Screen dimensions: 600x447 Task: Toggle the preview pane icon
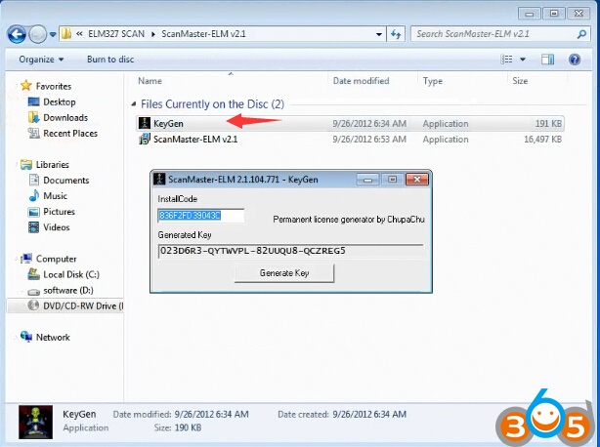coord(547,60)
